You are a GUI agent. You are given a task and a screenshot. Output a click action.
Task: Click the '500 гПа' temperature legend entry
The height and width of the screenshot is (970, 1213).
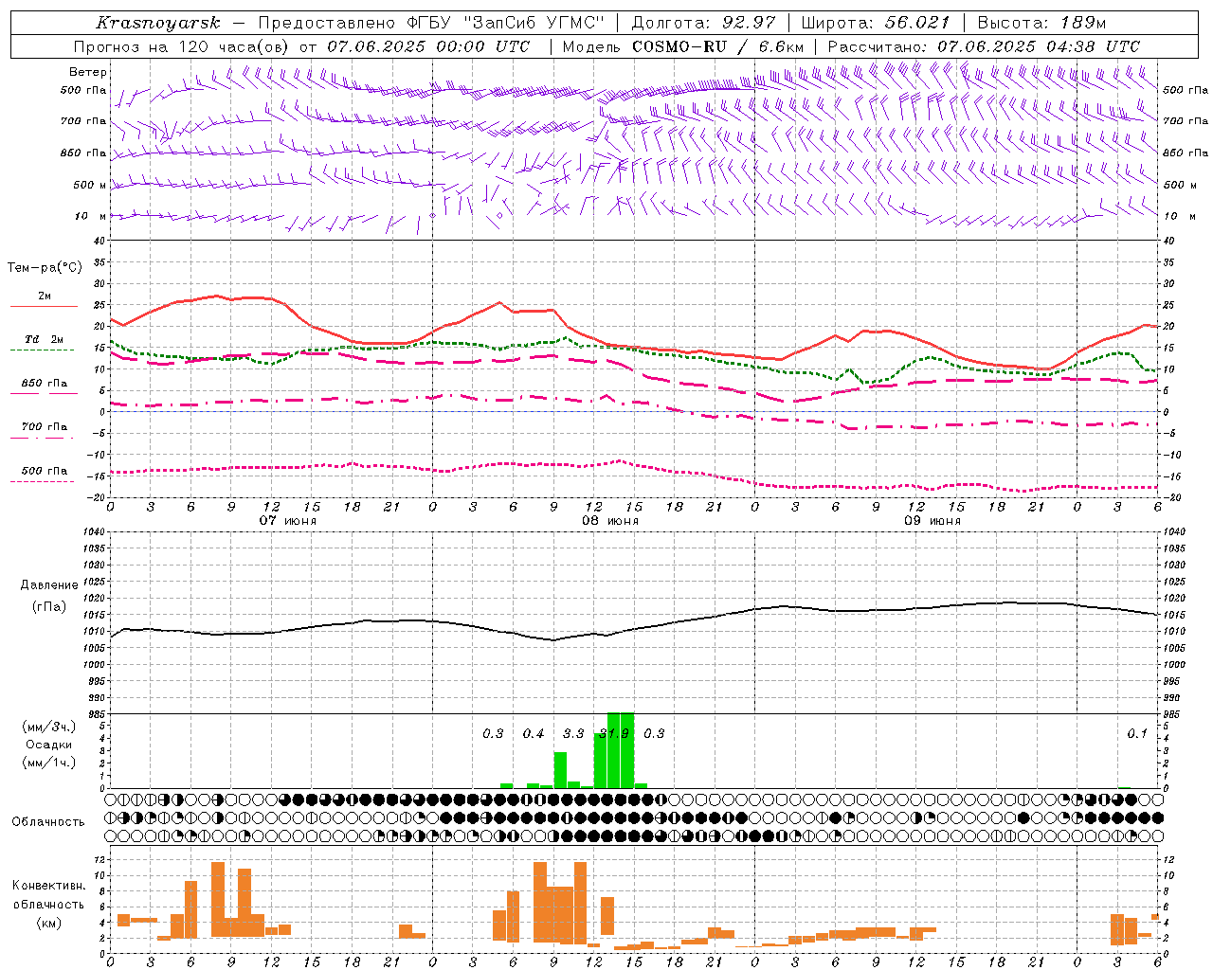[45, 471]
